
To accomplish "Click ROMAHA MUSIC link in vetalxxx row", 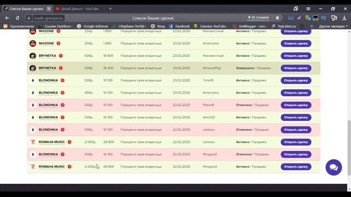I will coord(52,142).
